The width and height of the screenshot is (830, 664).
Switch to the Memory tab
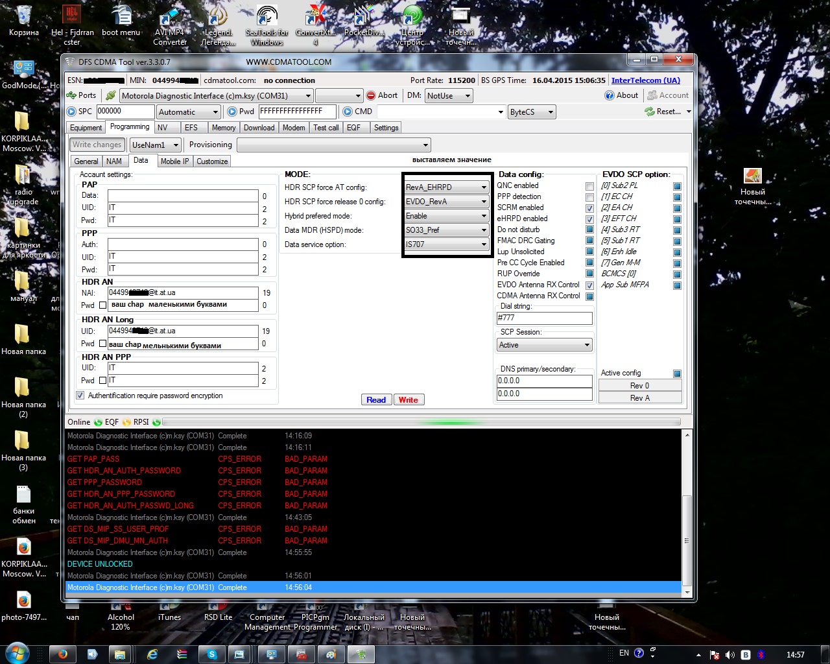[224, 128]
